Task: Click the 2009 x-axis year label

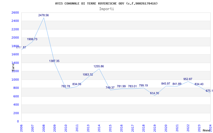Action: click(55, 128)
